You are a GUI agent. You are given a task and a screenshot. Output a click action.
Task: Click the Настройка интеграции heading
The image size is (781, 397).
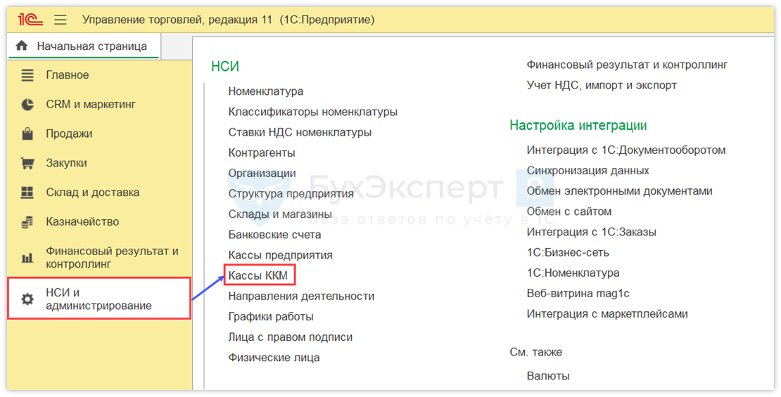point(578,125)
